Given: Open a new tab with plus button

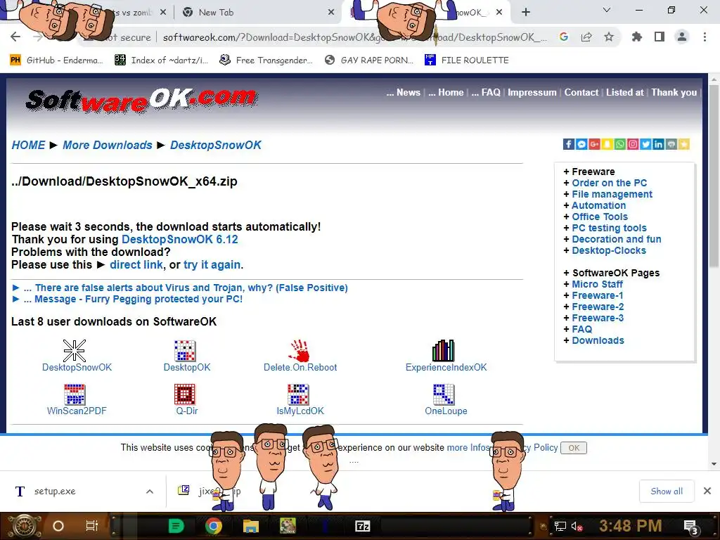Looking at the screenshot, I should click(526, 13).
